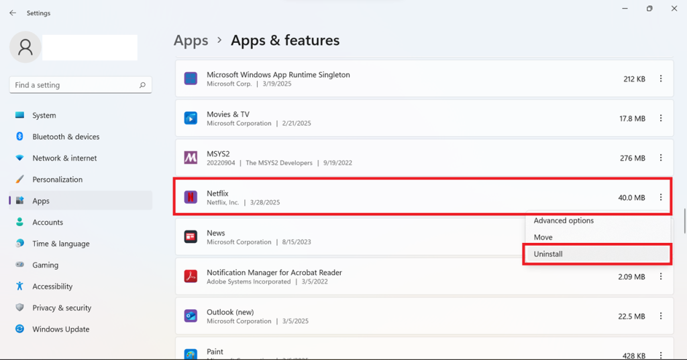
Task: Open three-dot menu for Paint
Action: (661, 355)
